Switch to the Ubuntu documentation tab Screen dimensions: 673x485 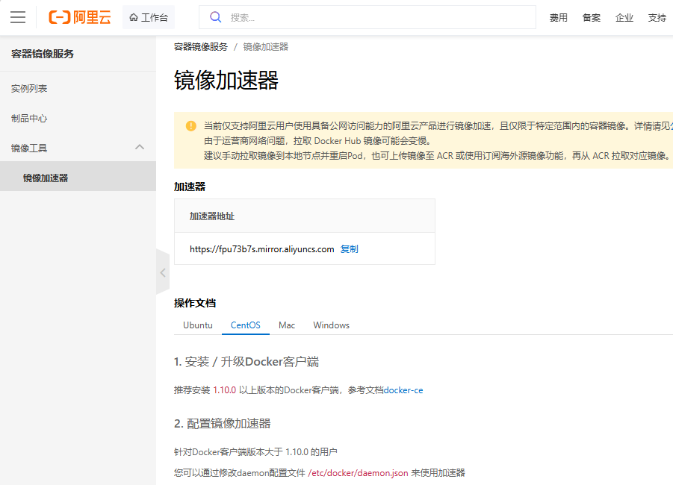pos(198,325)
